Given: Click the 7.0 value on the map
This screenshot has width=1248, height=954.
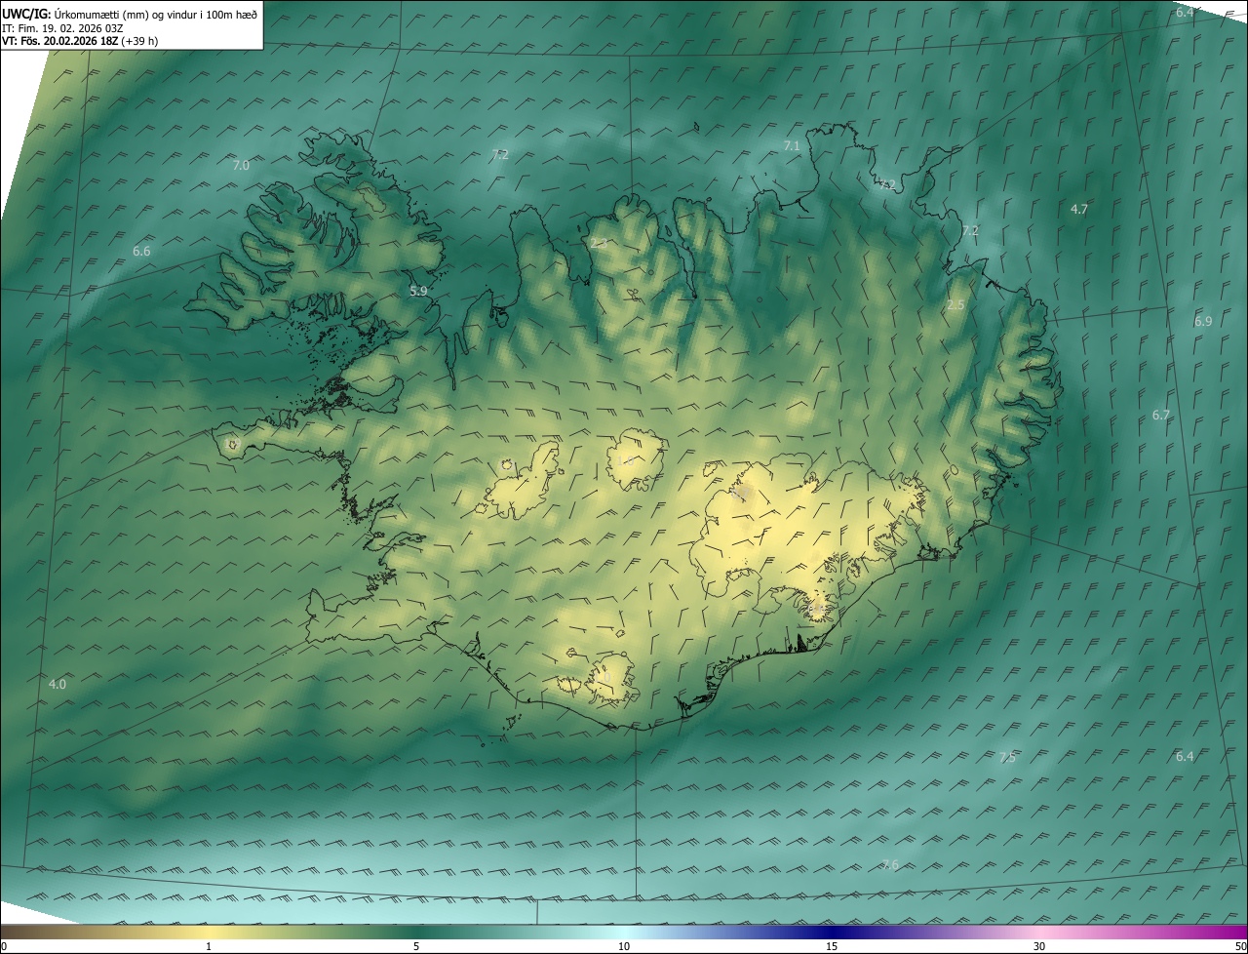Looking at the screenshot, I should click(x=241, y=166).
